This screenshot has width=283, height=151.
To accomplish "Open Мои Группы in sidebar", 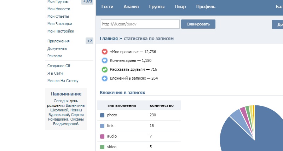I will click(x=58, y=2).
